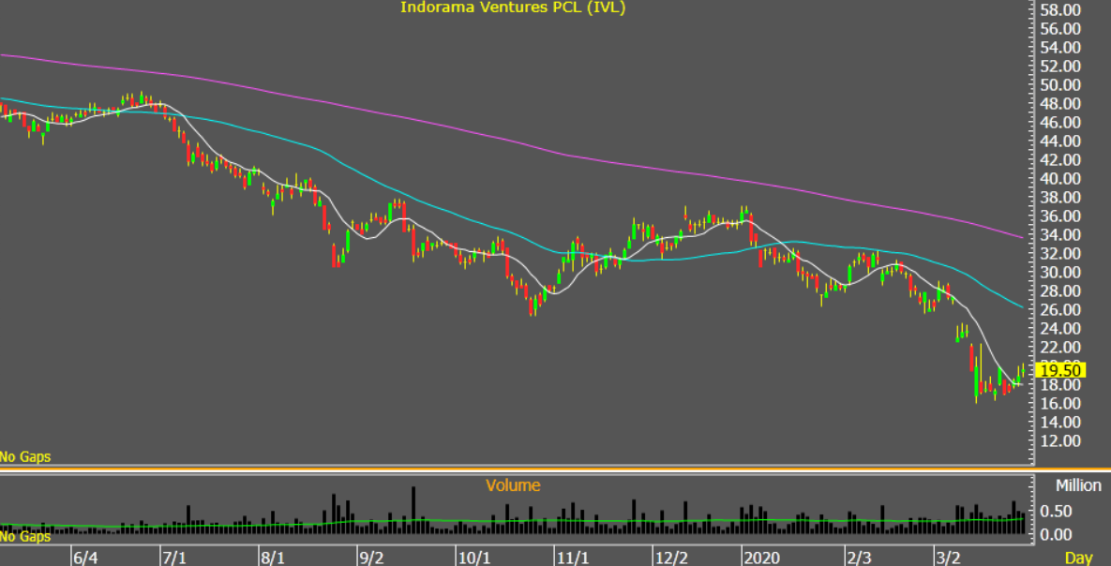This screenshot has height=566, width=1111.
Task: Click the chart title Indorama Ventures PCL (IVL)
Action: click(x=513, y=7)
